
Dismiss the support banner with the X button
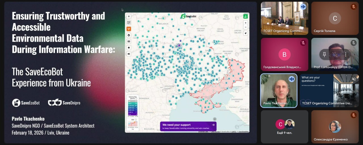(215, 119)
